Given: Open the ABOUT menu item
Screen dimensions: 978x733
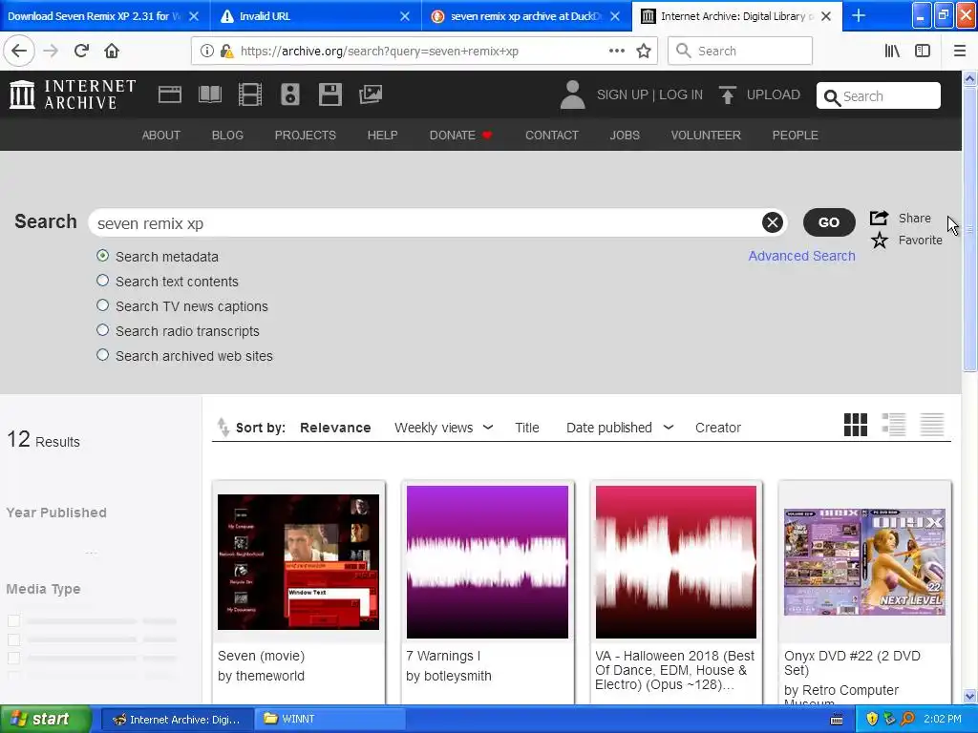Looking at the screenshot, I should point(160,136).
